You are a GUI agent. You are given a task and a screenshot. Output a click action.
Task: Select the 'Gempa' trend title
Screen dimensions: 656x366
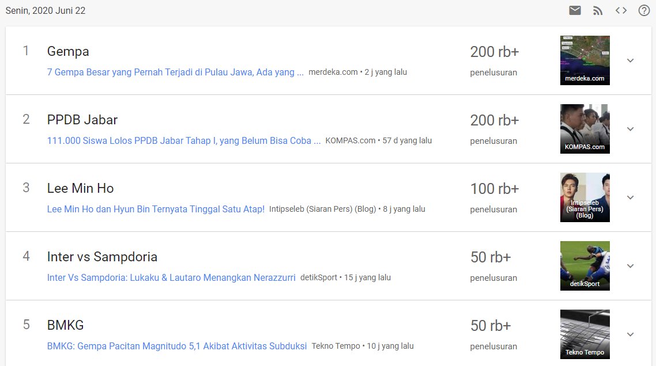(x=68, y=51)
